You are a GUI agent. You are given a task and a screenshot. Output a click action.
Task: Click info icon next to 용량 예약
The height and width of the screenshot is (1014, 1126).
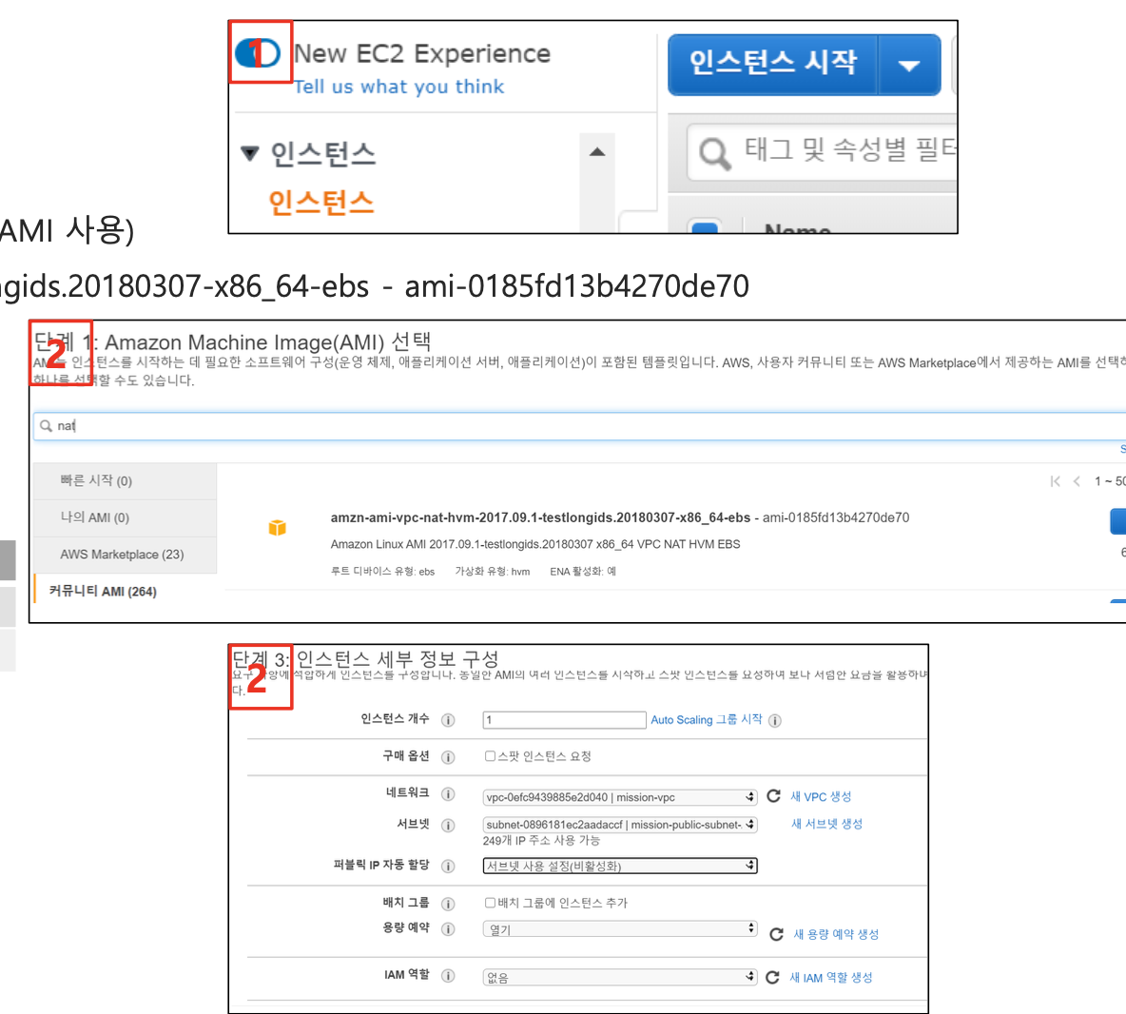click(448, 929)
